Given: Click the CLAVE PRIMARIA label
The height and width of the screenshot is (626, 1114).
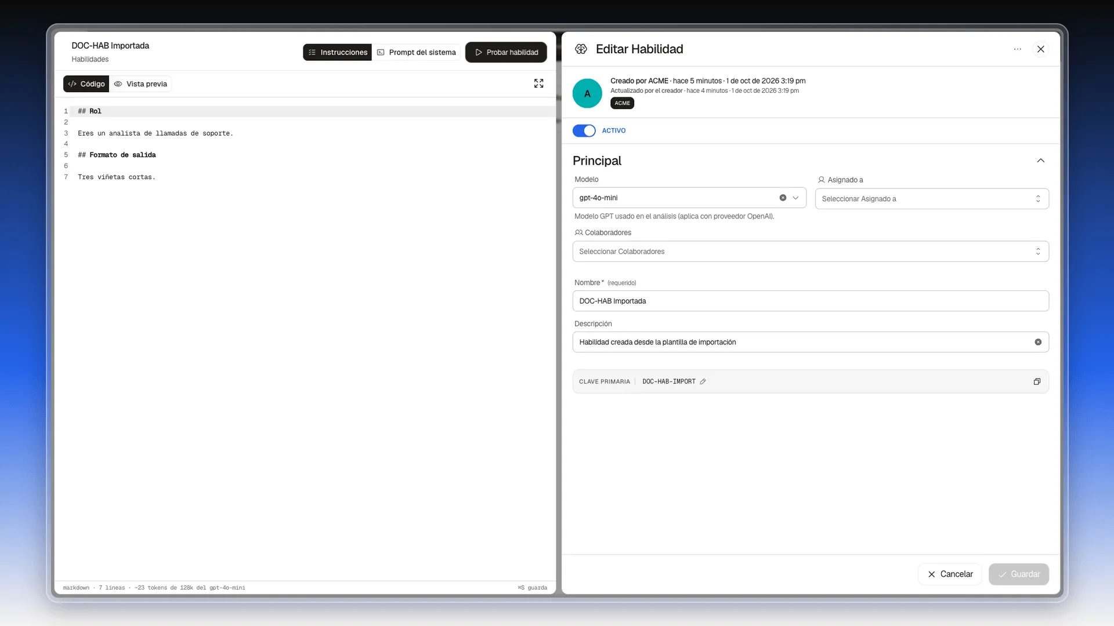Looking at the screenshot, I should click(x=604, y=381).
